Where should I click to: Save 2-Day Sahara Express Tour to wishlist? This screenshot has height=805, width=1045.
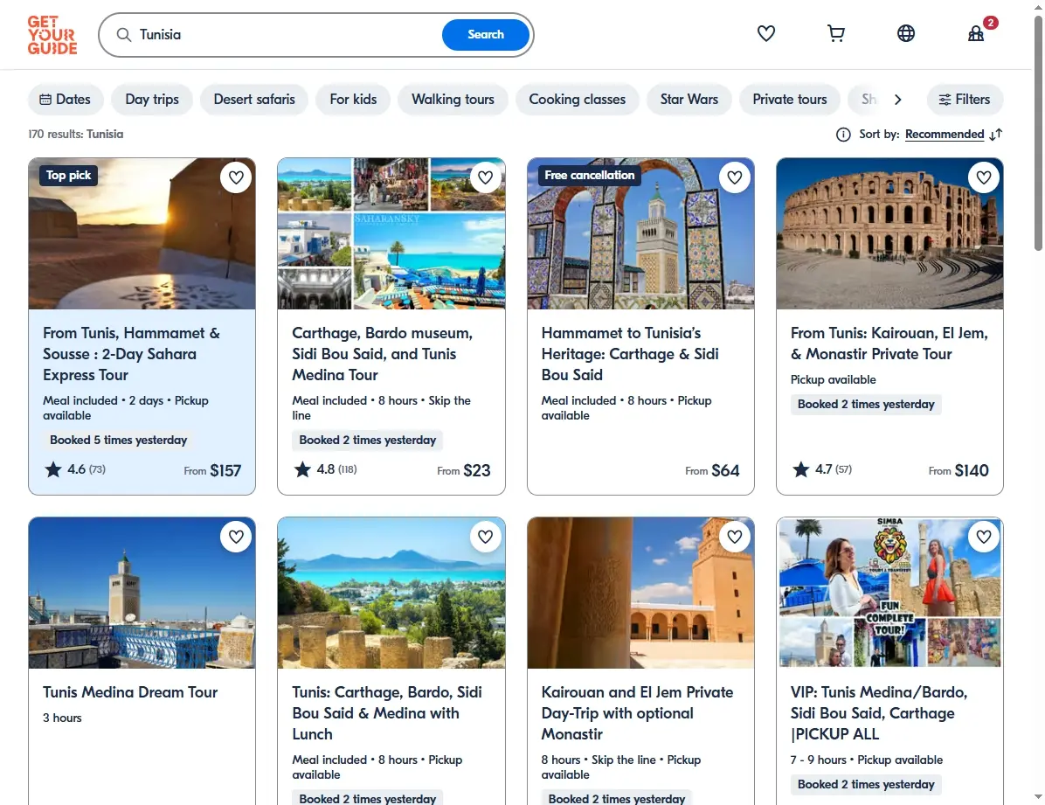(236, 177)
